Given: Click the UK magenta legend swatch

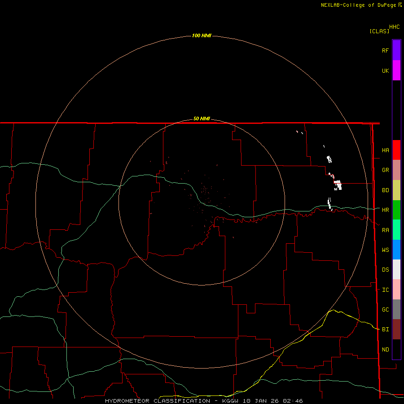Looking at the screenshot, I should coord(396,70).
